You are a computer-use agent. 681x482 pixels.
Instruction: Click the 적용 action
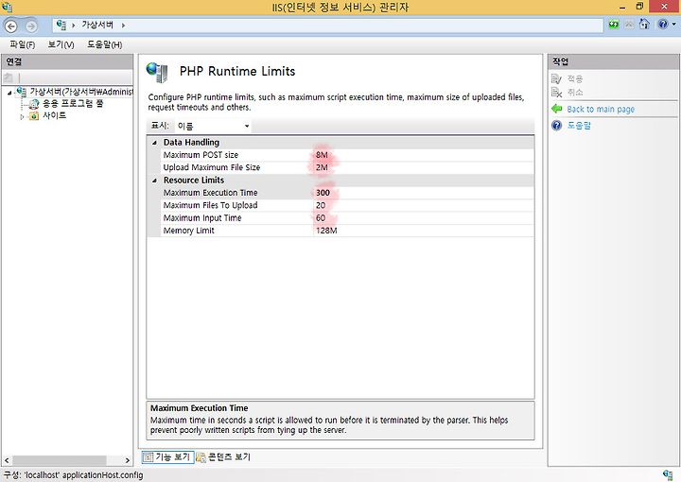point(575,79)
